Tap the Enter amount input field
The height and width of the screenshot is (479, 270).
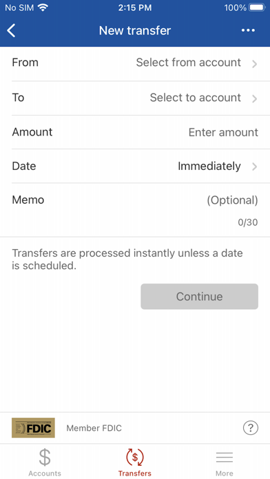point(223,132)
